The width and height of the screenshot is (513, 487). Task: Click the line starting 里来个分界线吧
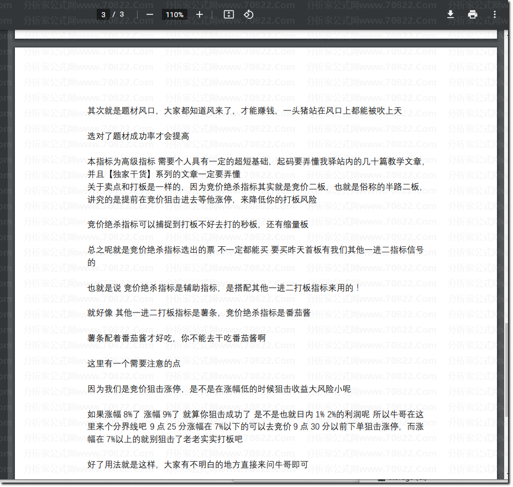pos(255,427)
